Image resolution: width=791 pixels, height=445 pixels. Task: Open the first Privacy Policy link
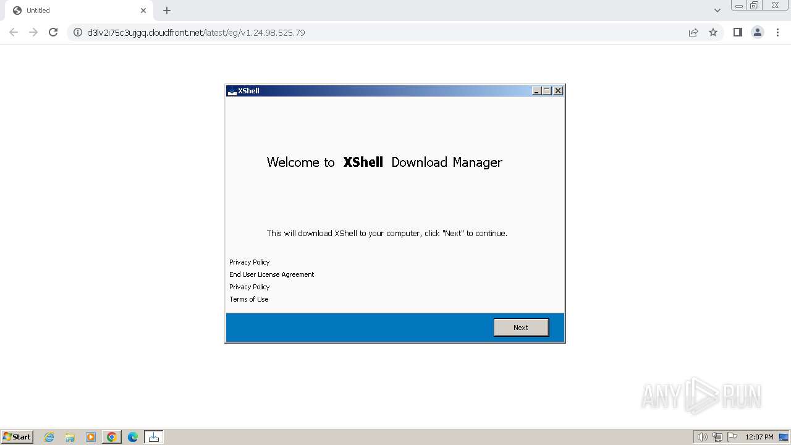pos(250,262)
